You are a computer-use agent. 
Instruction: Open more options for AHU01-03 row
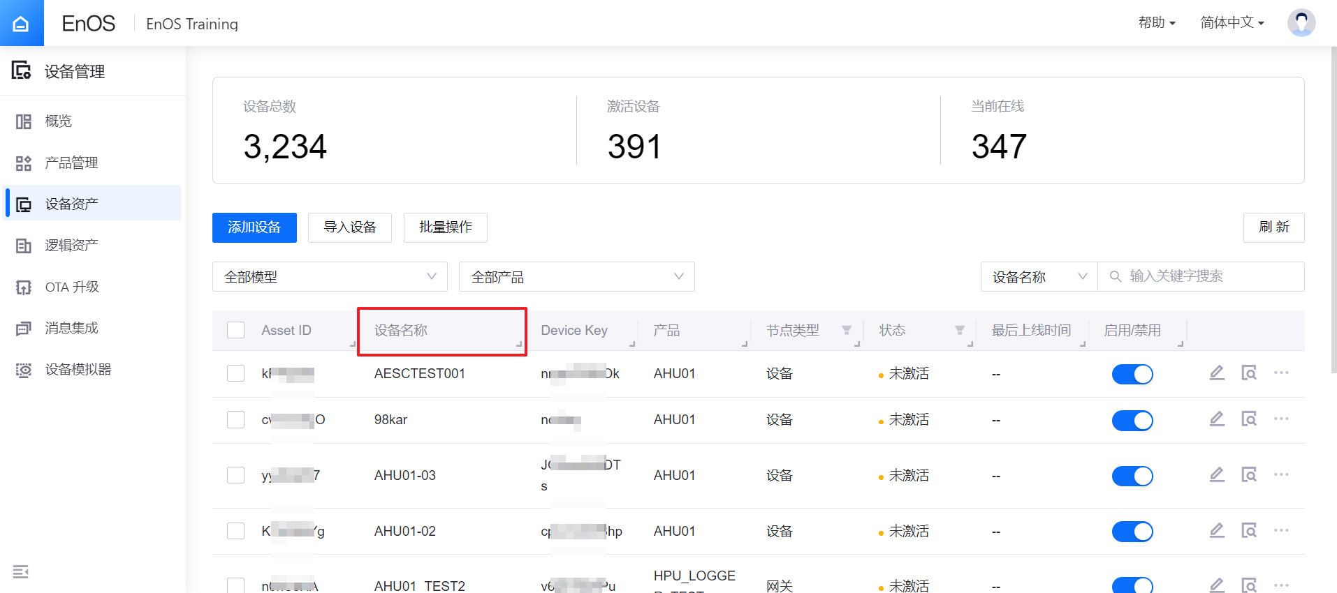point(1281,475)
